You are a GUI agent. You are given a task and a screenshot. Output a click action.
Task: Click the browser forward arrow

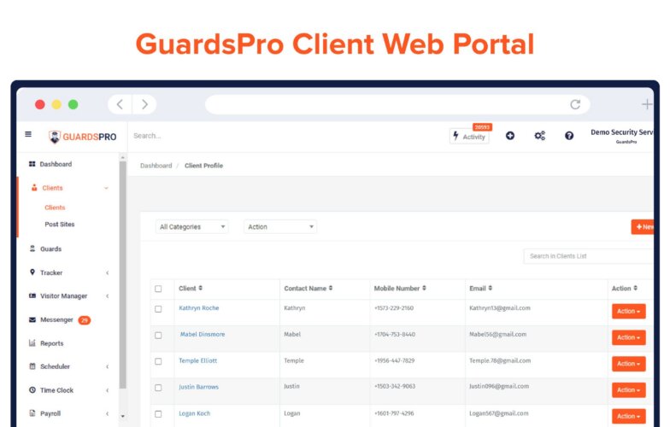(x=144, y=104)
